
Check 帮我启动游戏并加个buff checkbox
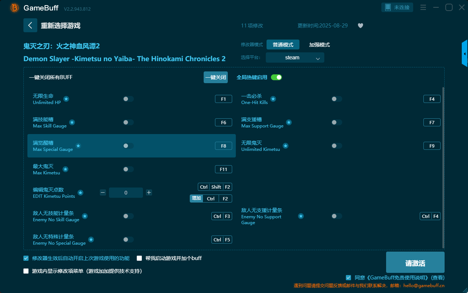pyautogui.click(x=139, y=258)
